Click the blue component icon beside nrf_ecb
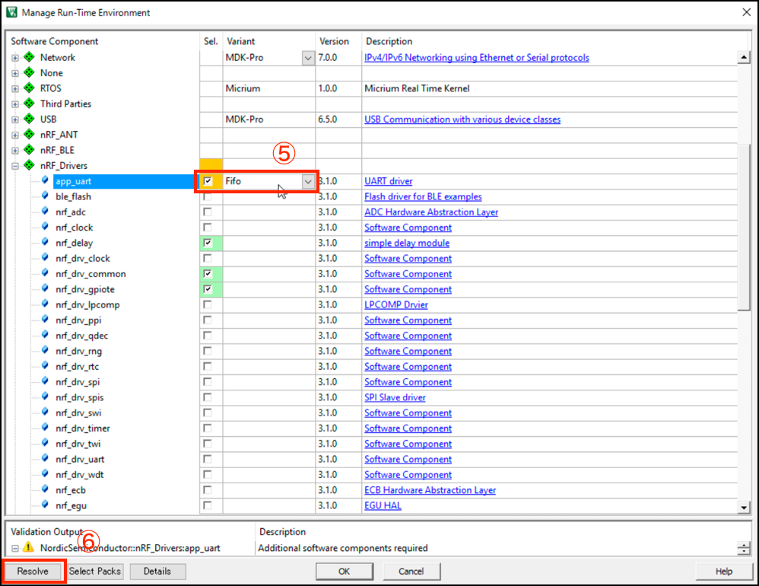 (x=45, y=490)
